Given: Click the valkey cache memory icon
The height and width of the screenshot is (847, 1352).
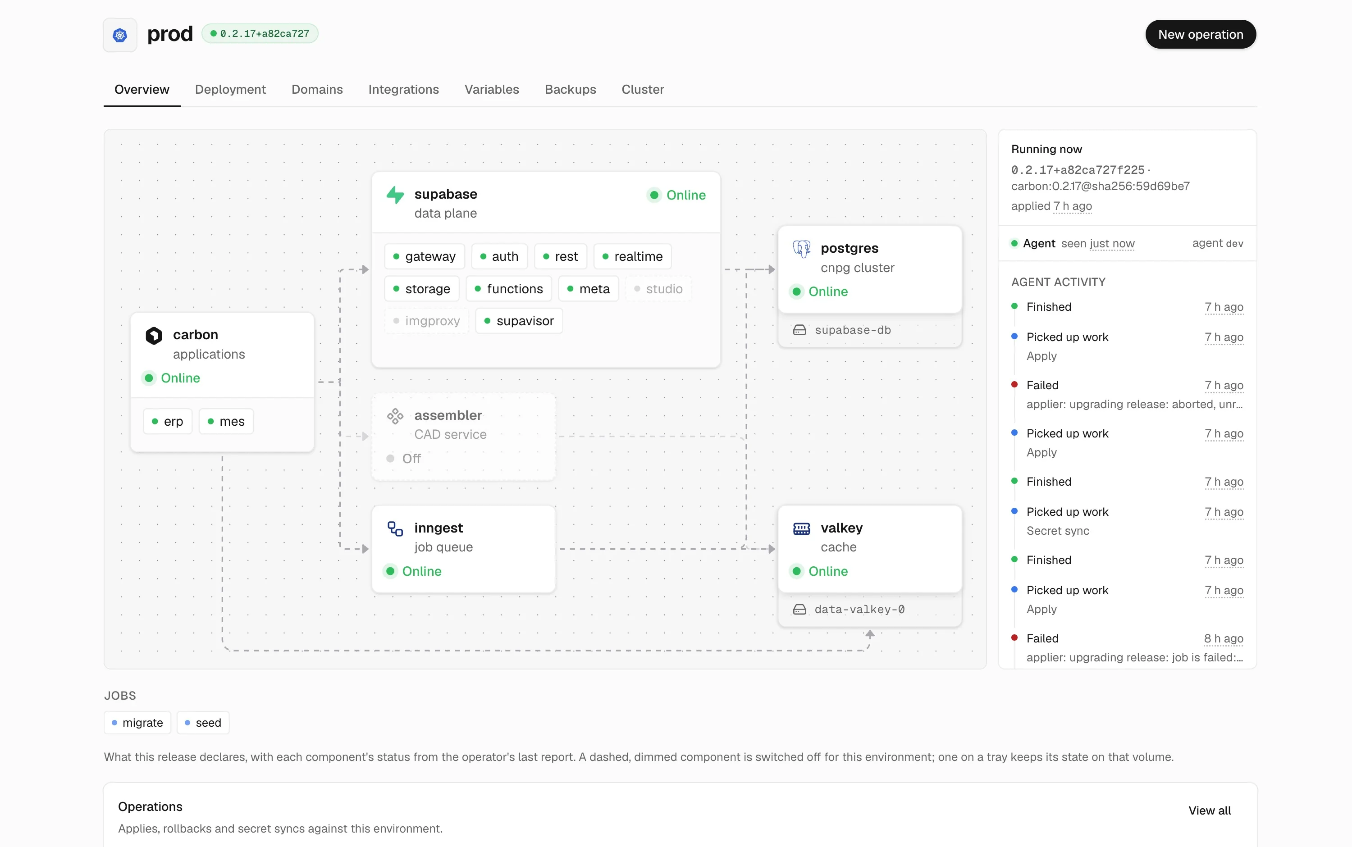Looking at the screenshot, I should click(x=801, y=528).
